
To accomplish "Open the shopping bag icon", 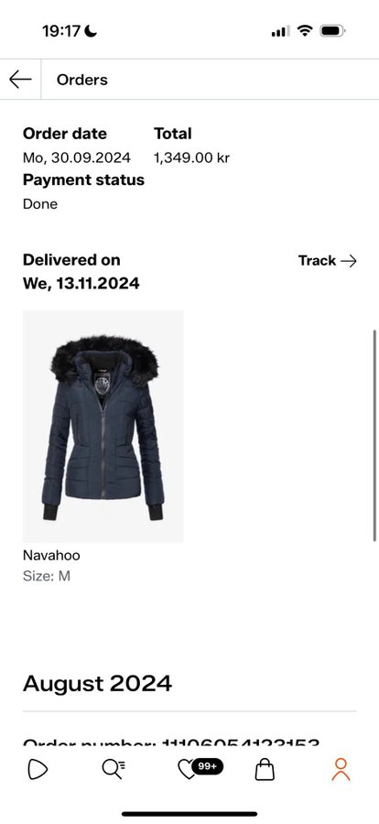I will click(265, 770).
